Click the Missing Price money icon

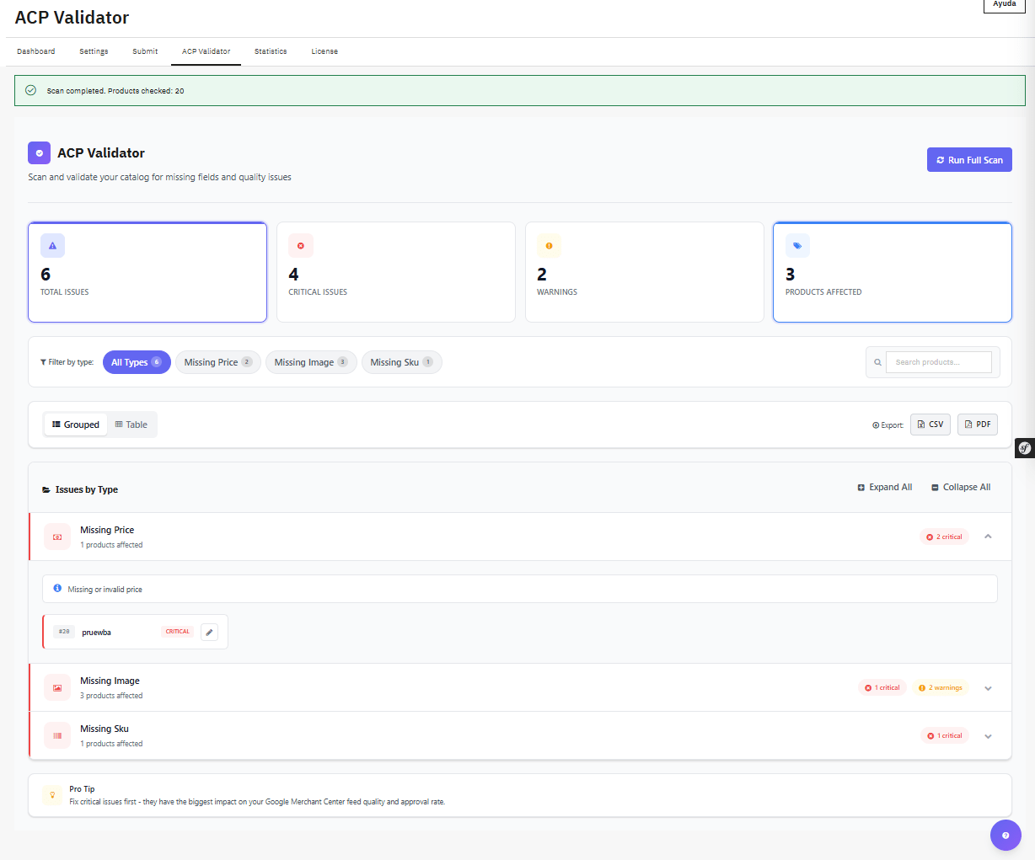[x=57, y=537]
